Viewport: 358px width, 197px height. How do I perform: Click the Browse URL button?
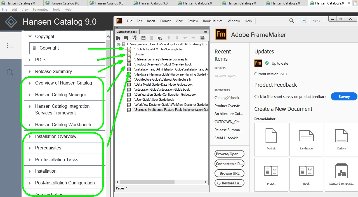(x=230, y=173)
